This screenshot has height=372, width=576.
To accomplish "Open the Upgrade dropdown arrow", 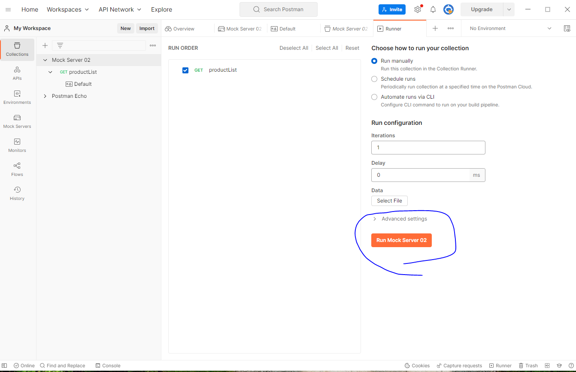I will click(509, 9).
